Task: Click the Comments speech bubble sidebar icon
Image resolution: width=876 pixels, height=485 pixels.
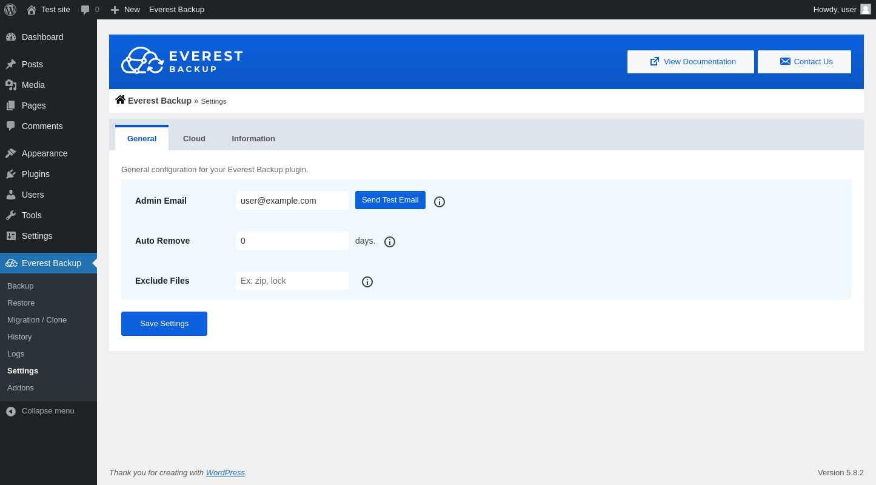Action: pos(11,126)
